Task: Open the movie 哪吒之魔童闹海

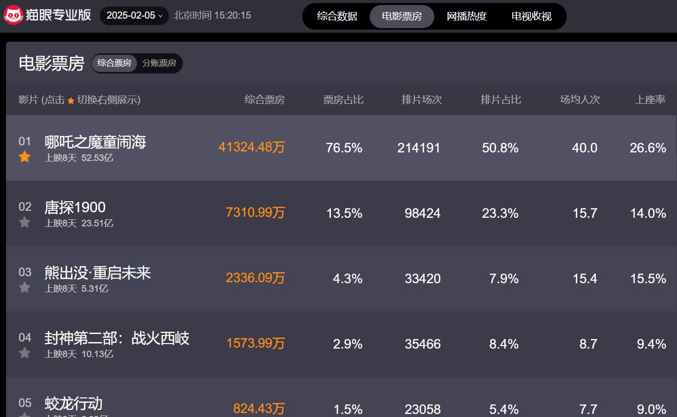Action: click(95, 142)
